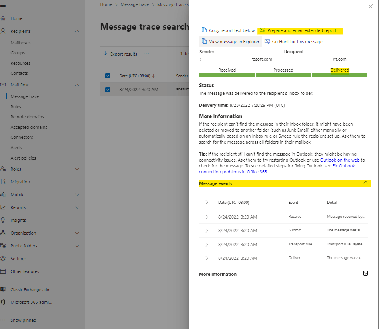Uncheck the select-all checkbox above the results
This screenshot has width=379, height=329.
(108, 75)
